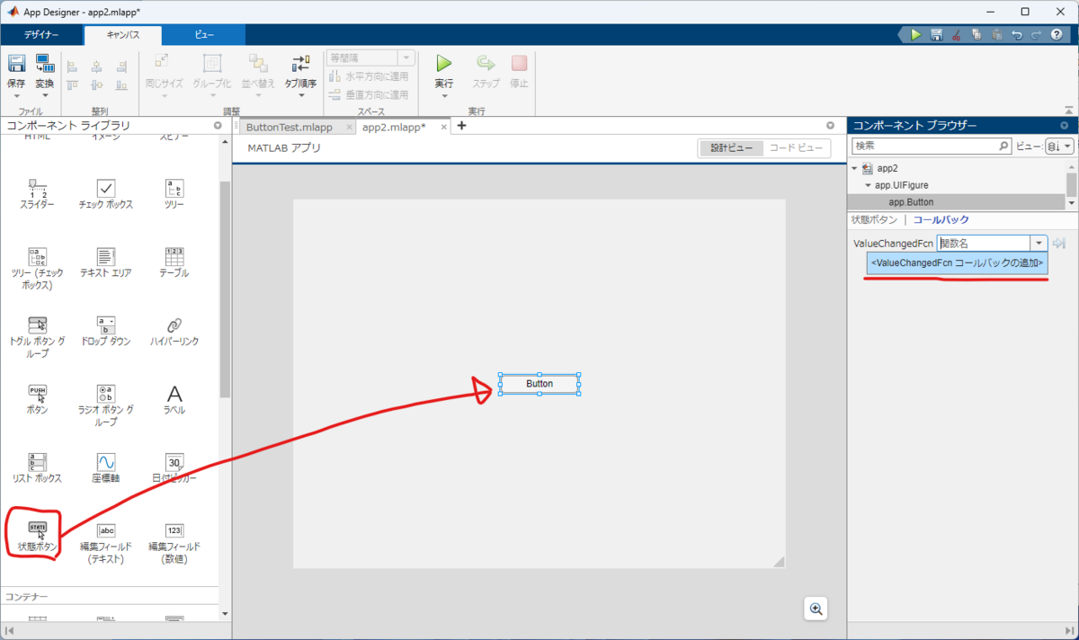
Task: Click the Component Browser search field
Action: click(932, 146)
